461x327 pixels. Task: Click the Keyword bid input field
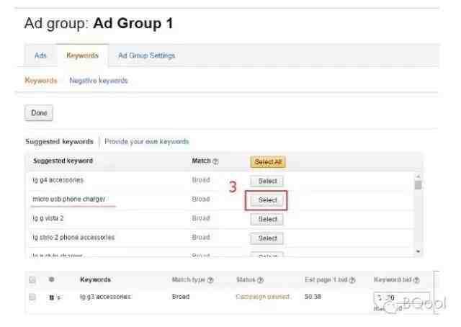402,298
